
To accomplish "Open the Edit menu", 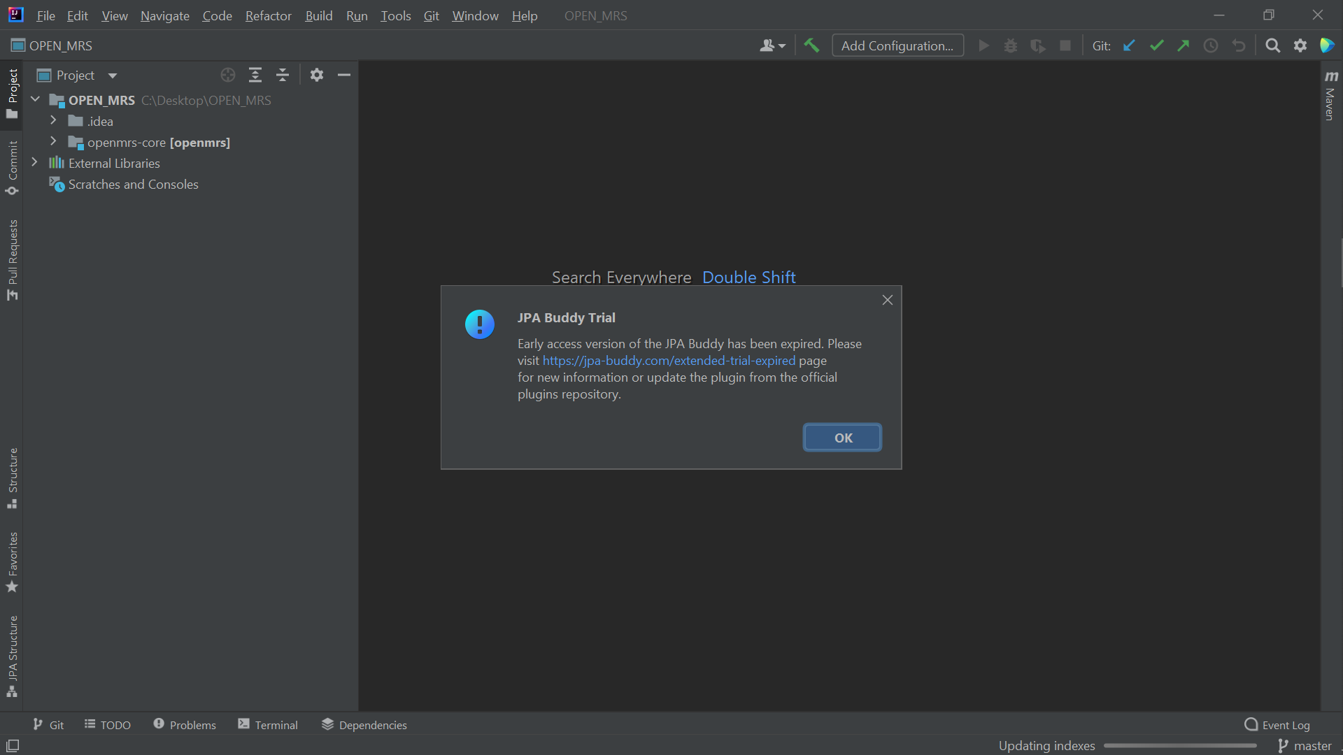I will 77,15.
